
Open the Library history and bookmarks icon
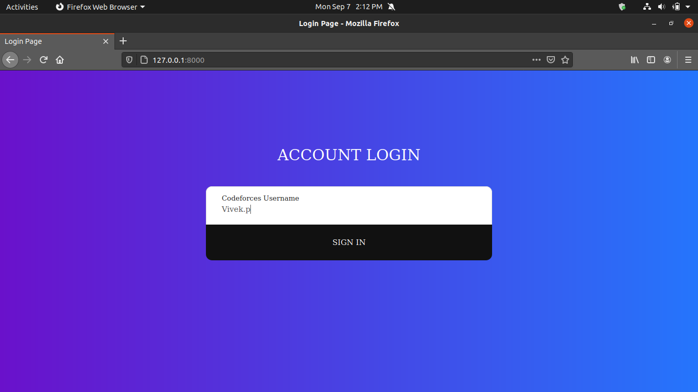coord(635,60)
